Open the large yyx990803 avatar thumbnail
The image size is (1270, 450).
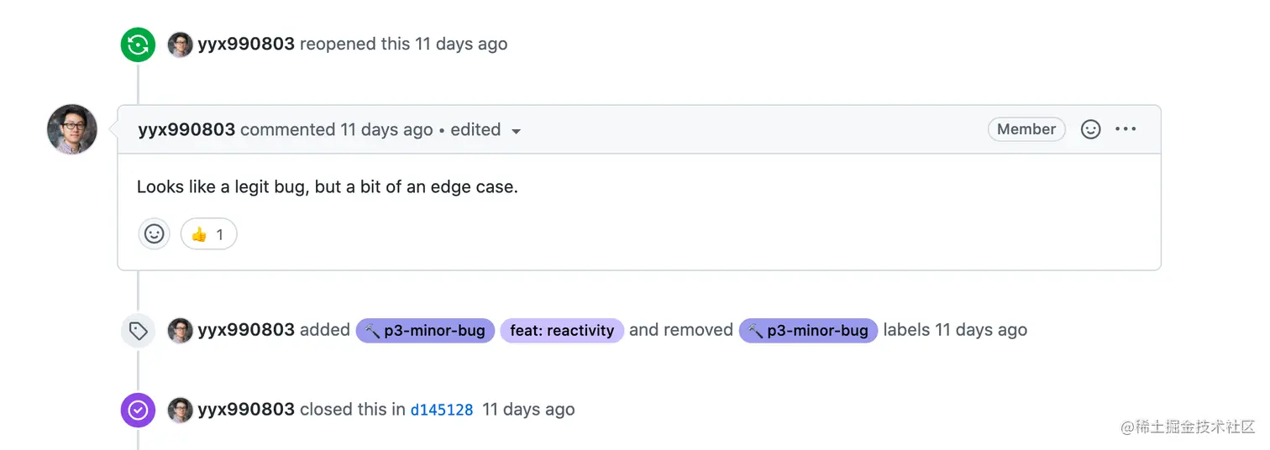[x=72, y=130]
